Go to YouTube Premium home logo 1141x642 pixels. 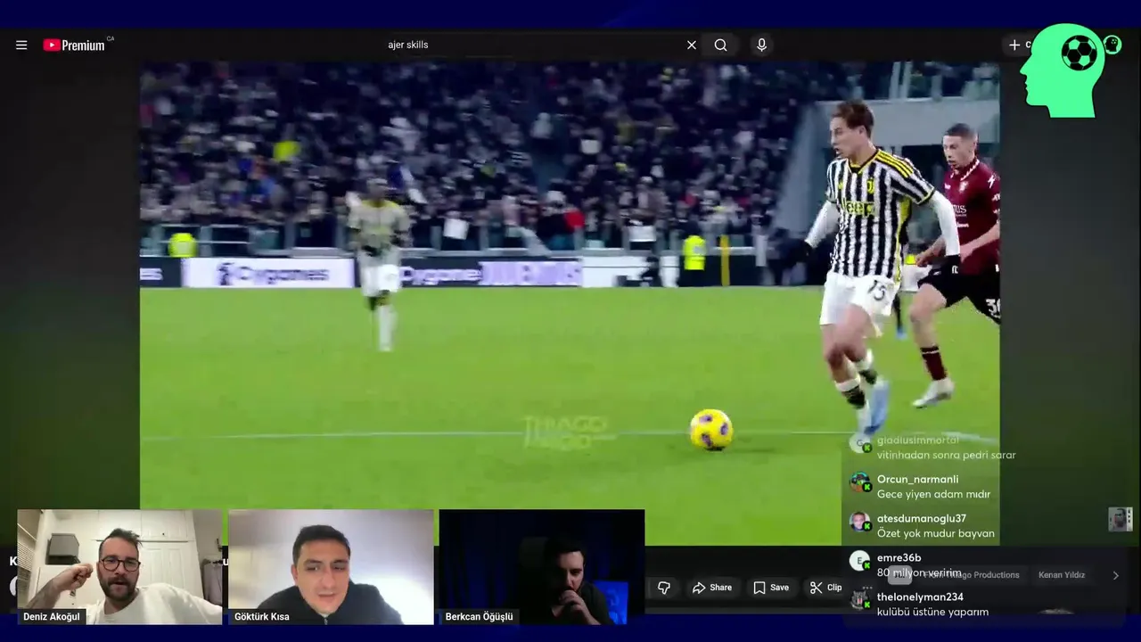click(75, 45)
